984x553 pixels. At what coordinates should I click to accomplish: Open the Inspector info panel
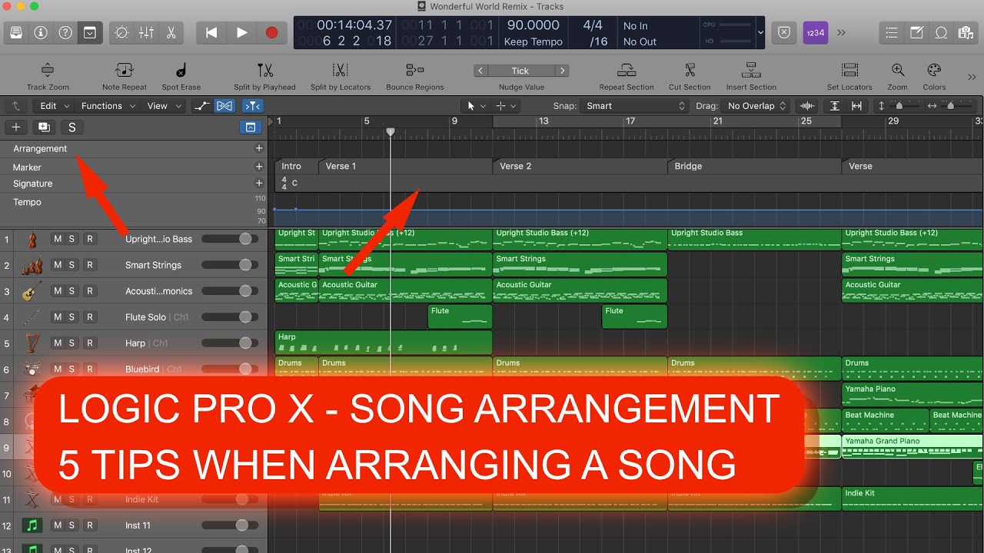coord(41,33)
